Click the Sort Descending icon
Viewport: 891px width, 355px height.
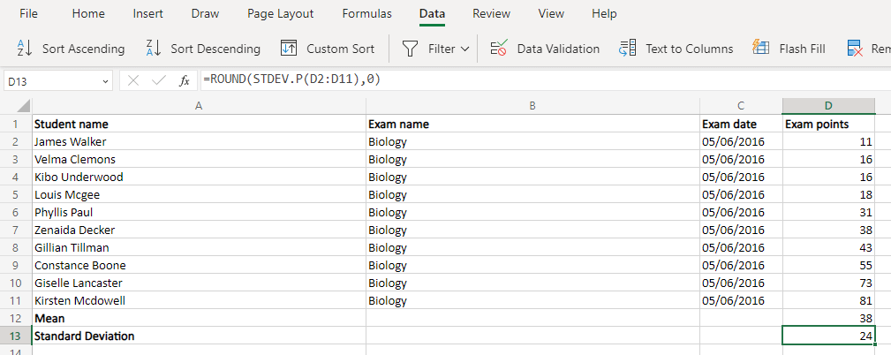tap(153, 49)
